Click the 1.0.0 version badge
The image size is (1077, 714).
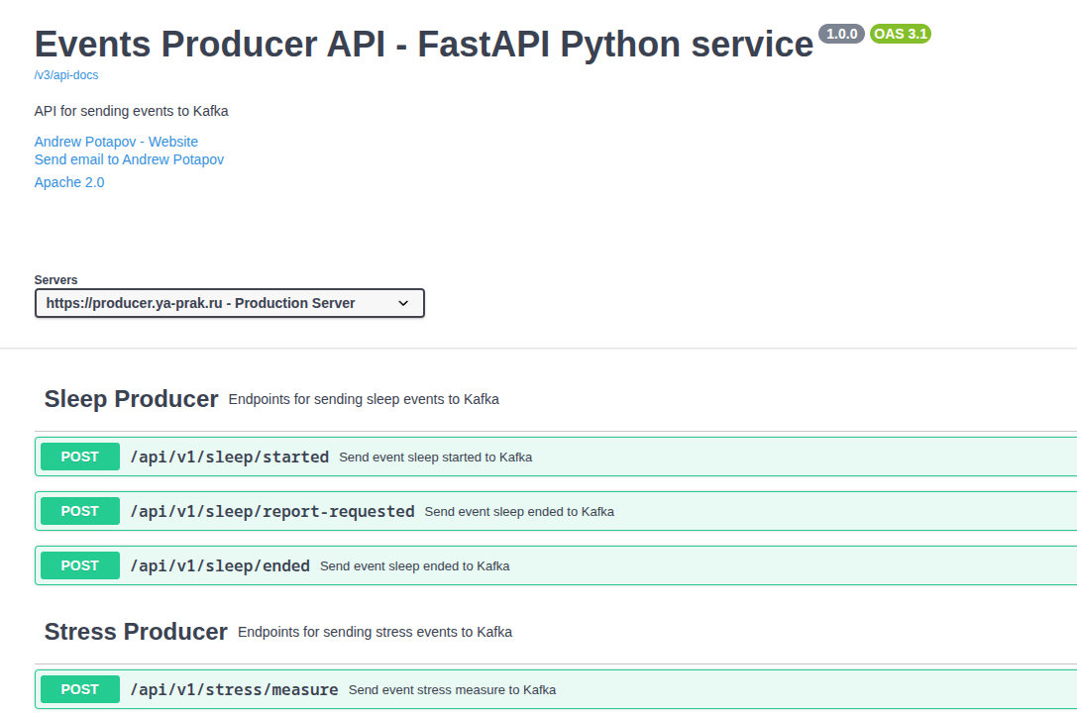pos(841,34)
